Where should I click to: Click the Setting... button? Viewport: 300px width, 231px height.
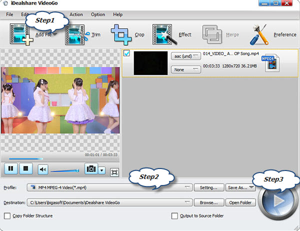pyautogui.click(x=209, y=187)
